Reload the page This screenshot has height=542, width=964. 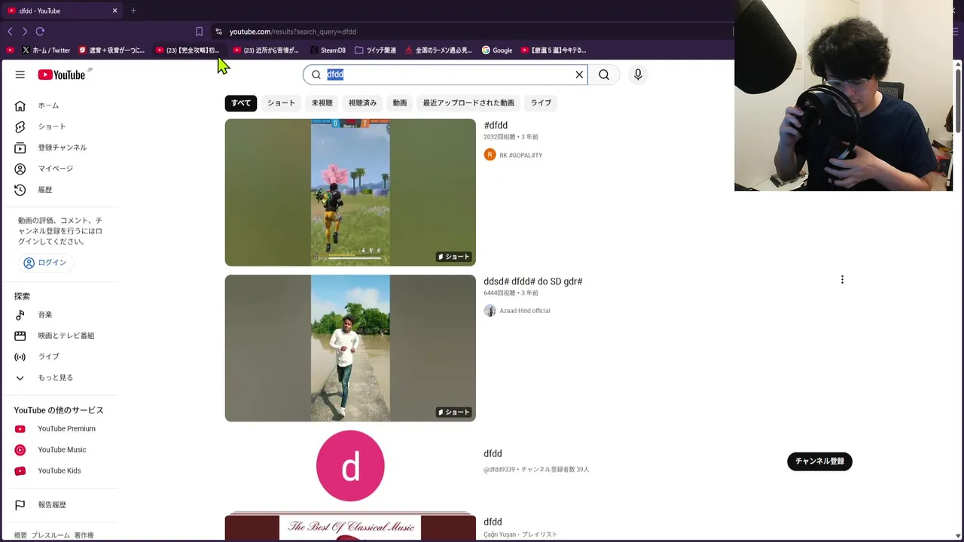click(x=40, y=32)
